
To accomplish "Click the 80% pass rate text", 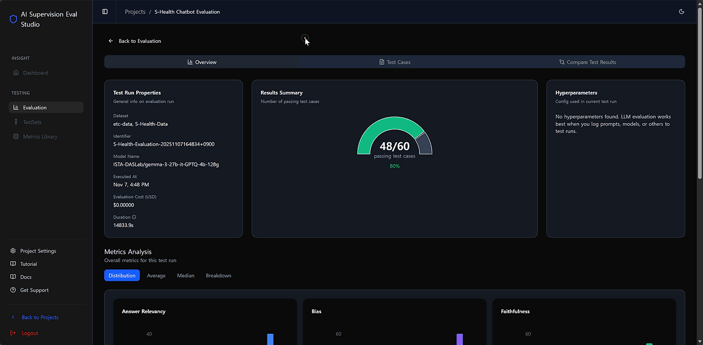I will point(394,166).
